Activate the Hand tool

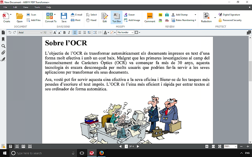[x=91, y=20]
